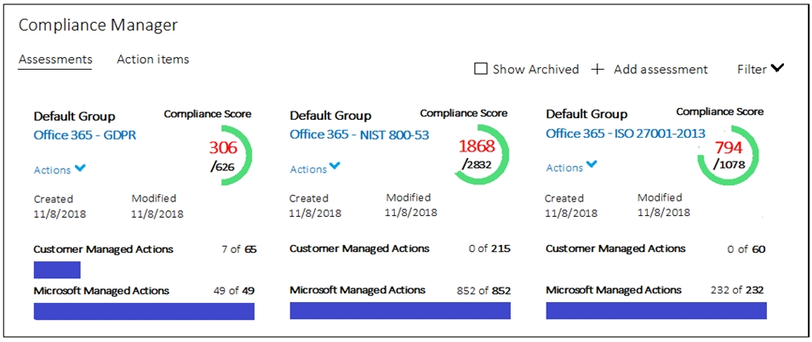Open the Office 365 - ISO 27001-2013 link
The image size is (812, 342).
pos(626,134)
